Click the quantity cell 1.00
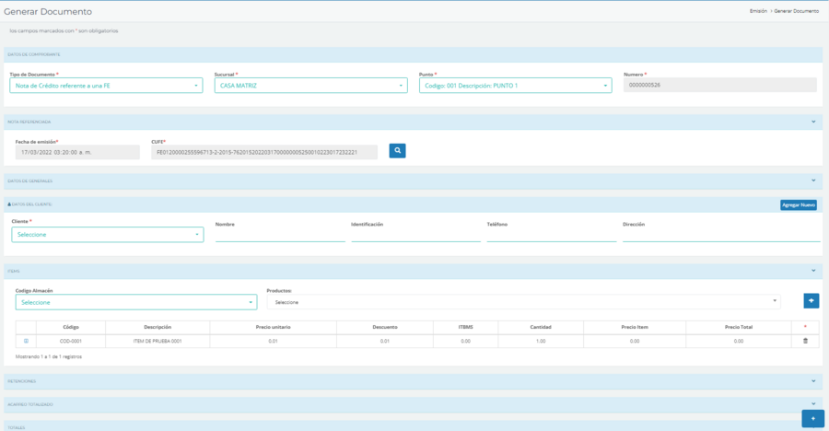The width and height of the screenshot is (829, 431). tap(541, 341)
